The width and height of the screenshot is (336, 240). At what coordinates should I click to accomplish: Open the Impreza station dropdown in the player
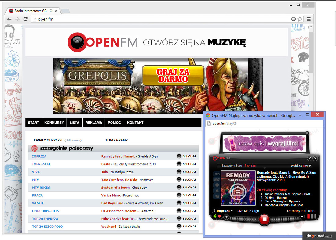pyautogui.click(x=225, y=211)
